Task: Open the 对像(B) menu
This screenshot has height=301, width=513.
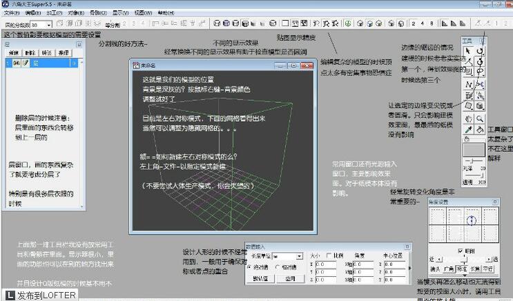Action: [76, 12]
